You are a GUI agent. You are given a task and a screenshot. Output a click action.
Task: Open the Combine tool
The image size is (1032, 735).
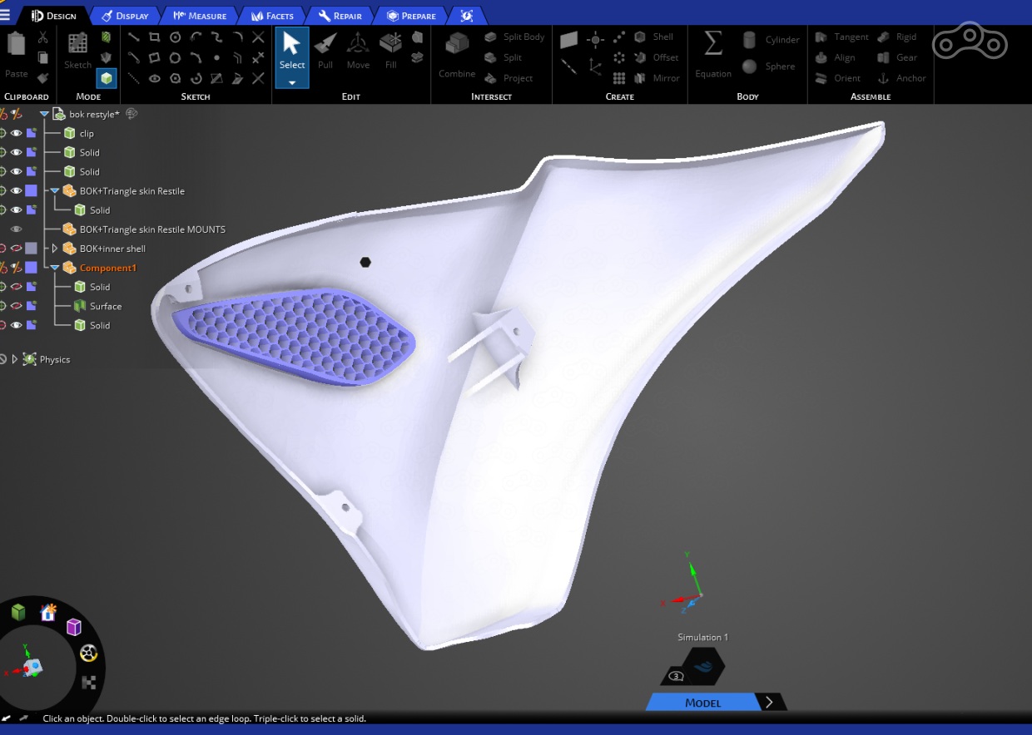pos(457,54)
